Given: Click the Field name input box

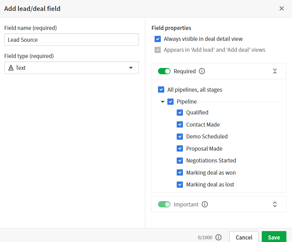Looking at the screenshot, I should pyautogui.click(x=72, y=40).
